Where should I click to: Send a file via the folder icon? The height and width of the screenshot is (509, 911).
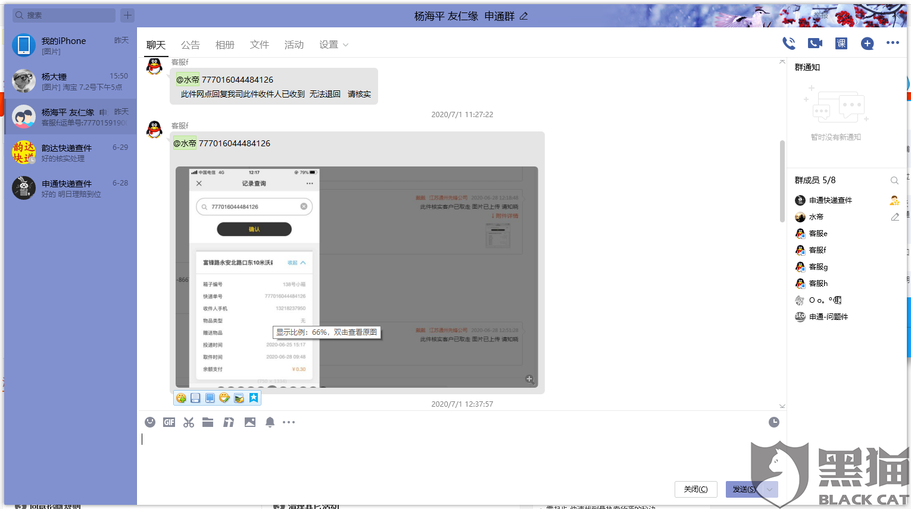[208, 422]
